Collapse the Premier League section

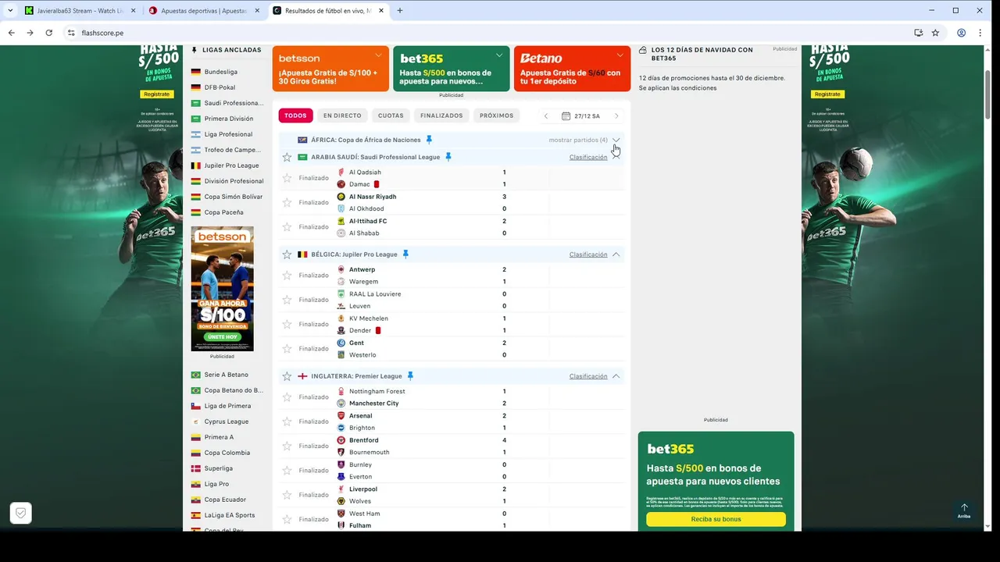(616, 376)
